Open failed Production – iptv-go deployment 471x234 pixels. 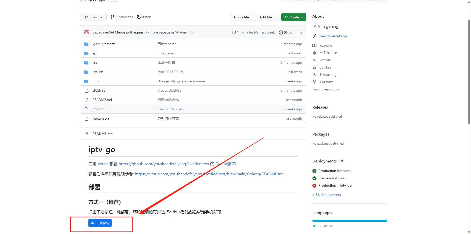click(x=335, y=185)
